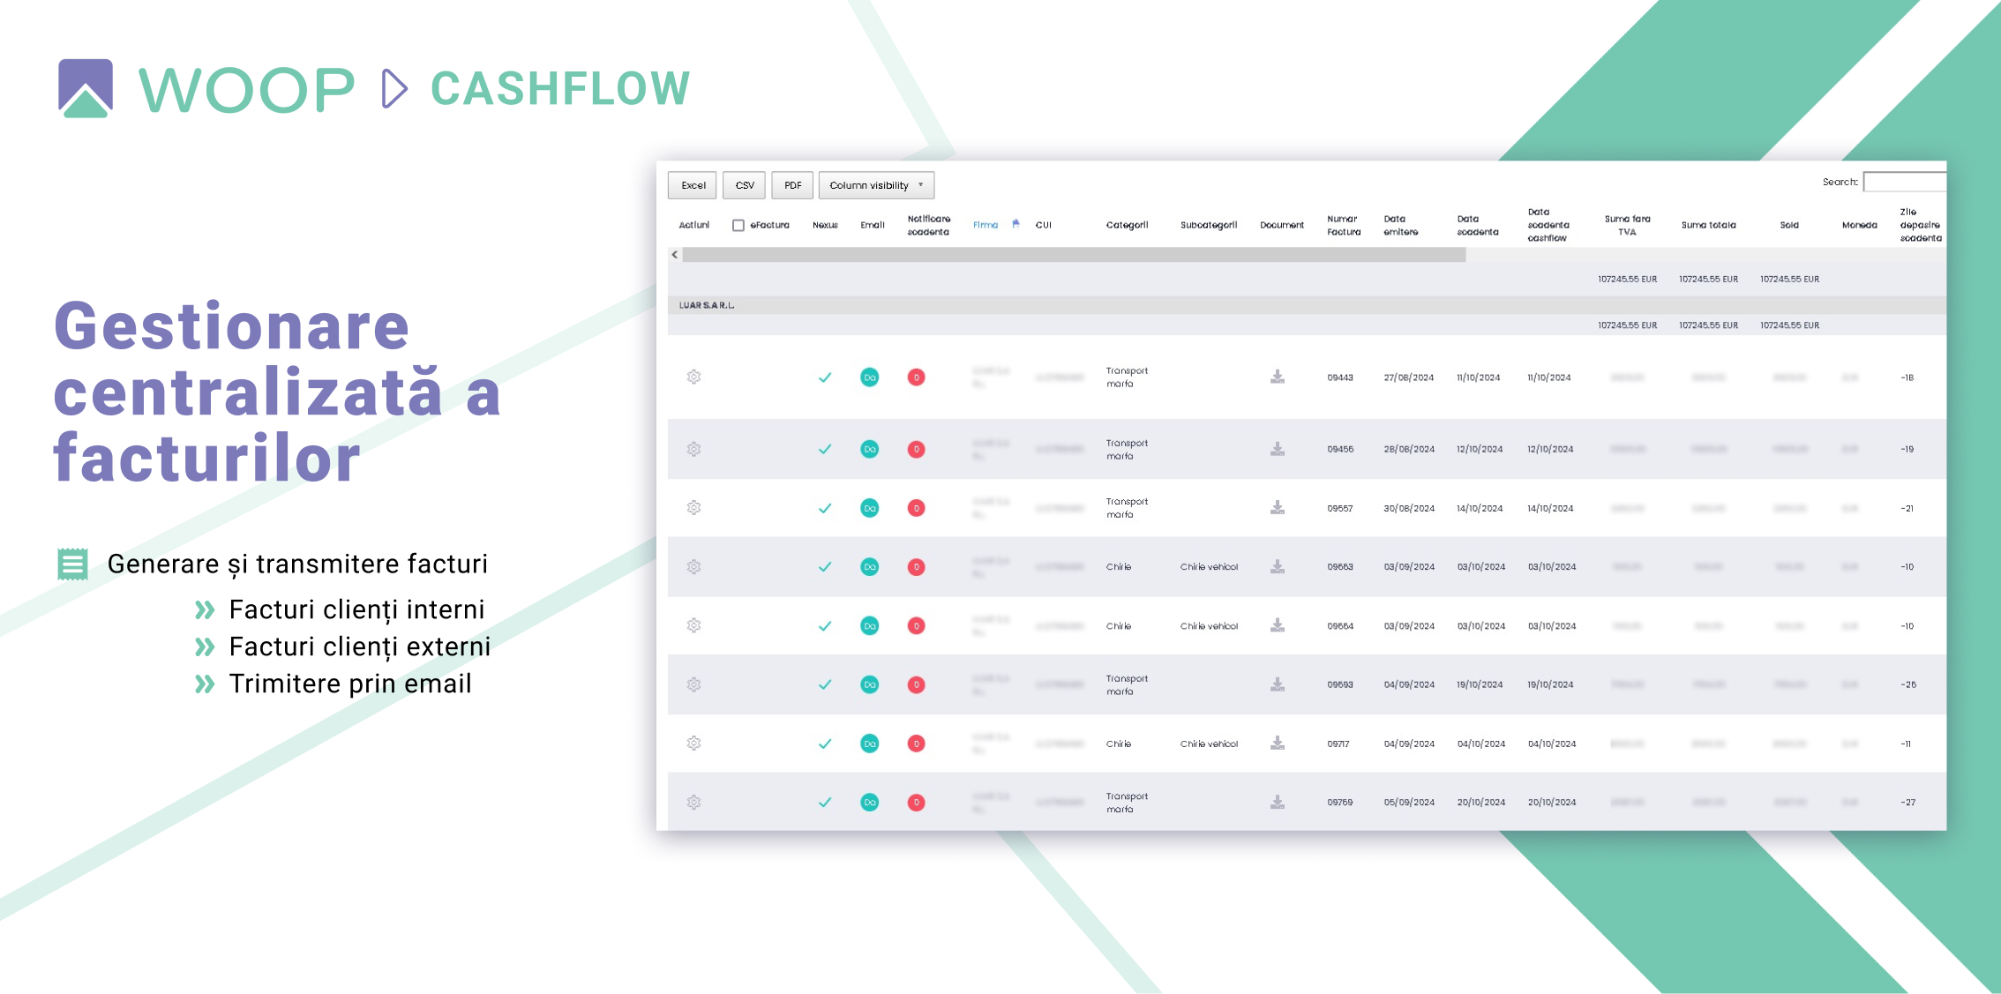Sort by the Firma column header
2001x994 pixels.
tap(986, 225)
